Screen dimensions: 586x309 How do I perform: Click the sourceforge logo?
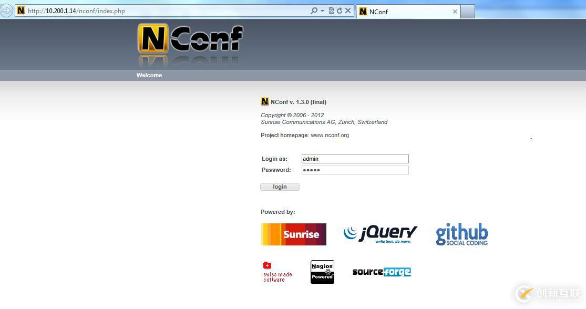click(x=382, y=272)
